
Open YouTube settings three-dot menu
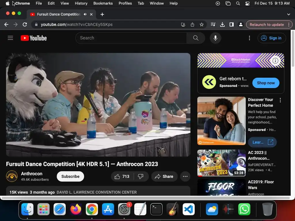click(249, 38)
